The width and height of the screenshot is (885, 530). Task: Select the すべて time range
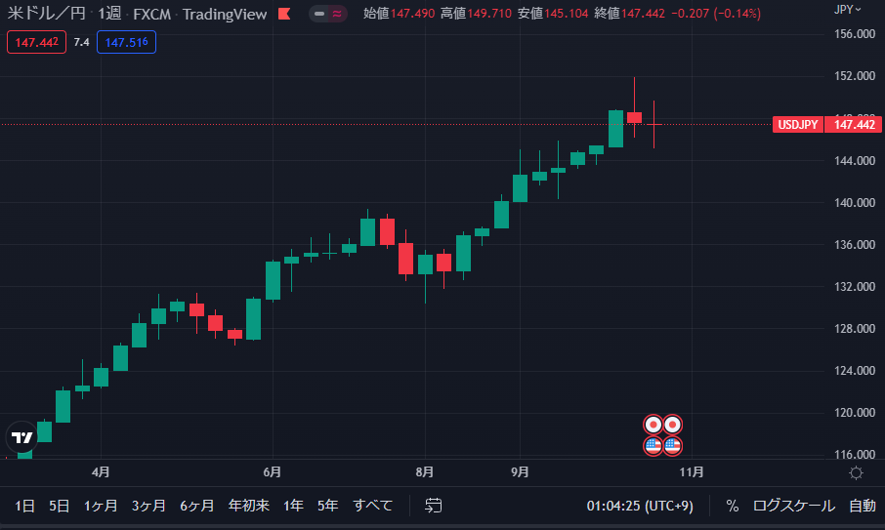372,506
